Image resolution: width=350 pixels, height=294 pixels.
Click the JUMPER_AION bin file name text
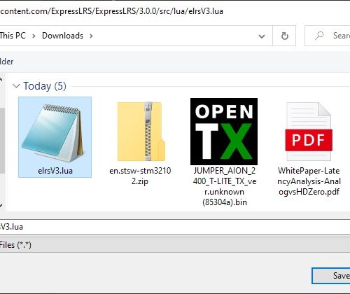(x=225, y=186)
